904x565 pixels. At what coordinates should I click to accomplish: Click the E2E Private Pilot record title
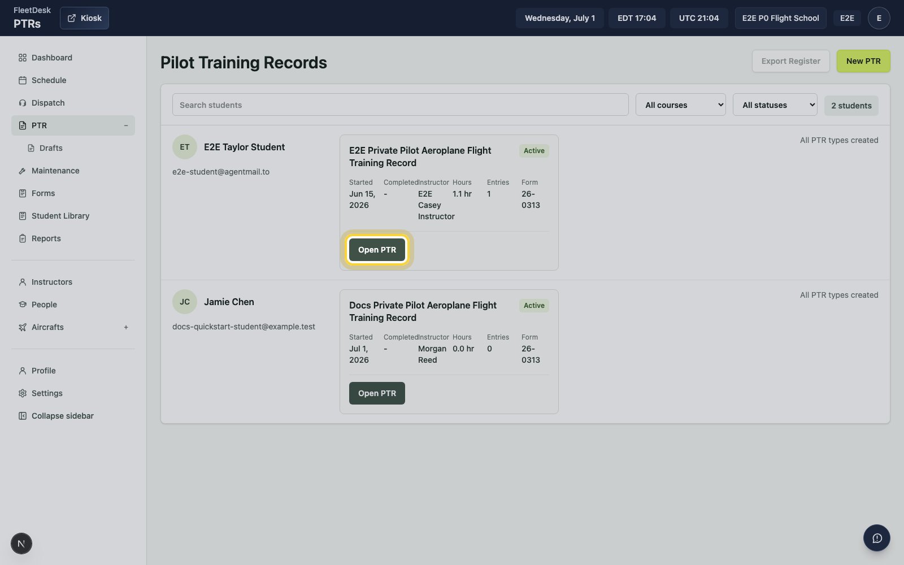coord(420,157)
